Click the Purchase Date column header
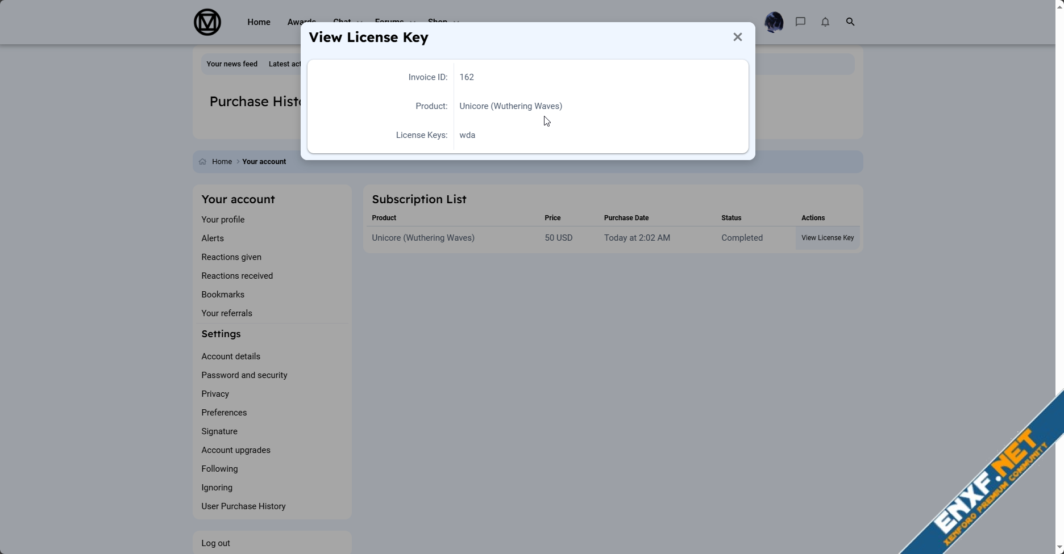 click(x=626, y=218)
